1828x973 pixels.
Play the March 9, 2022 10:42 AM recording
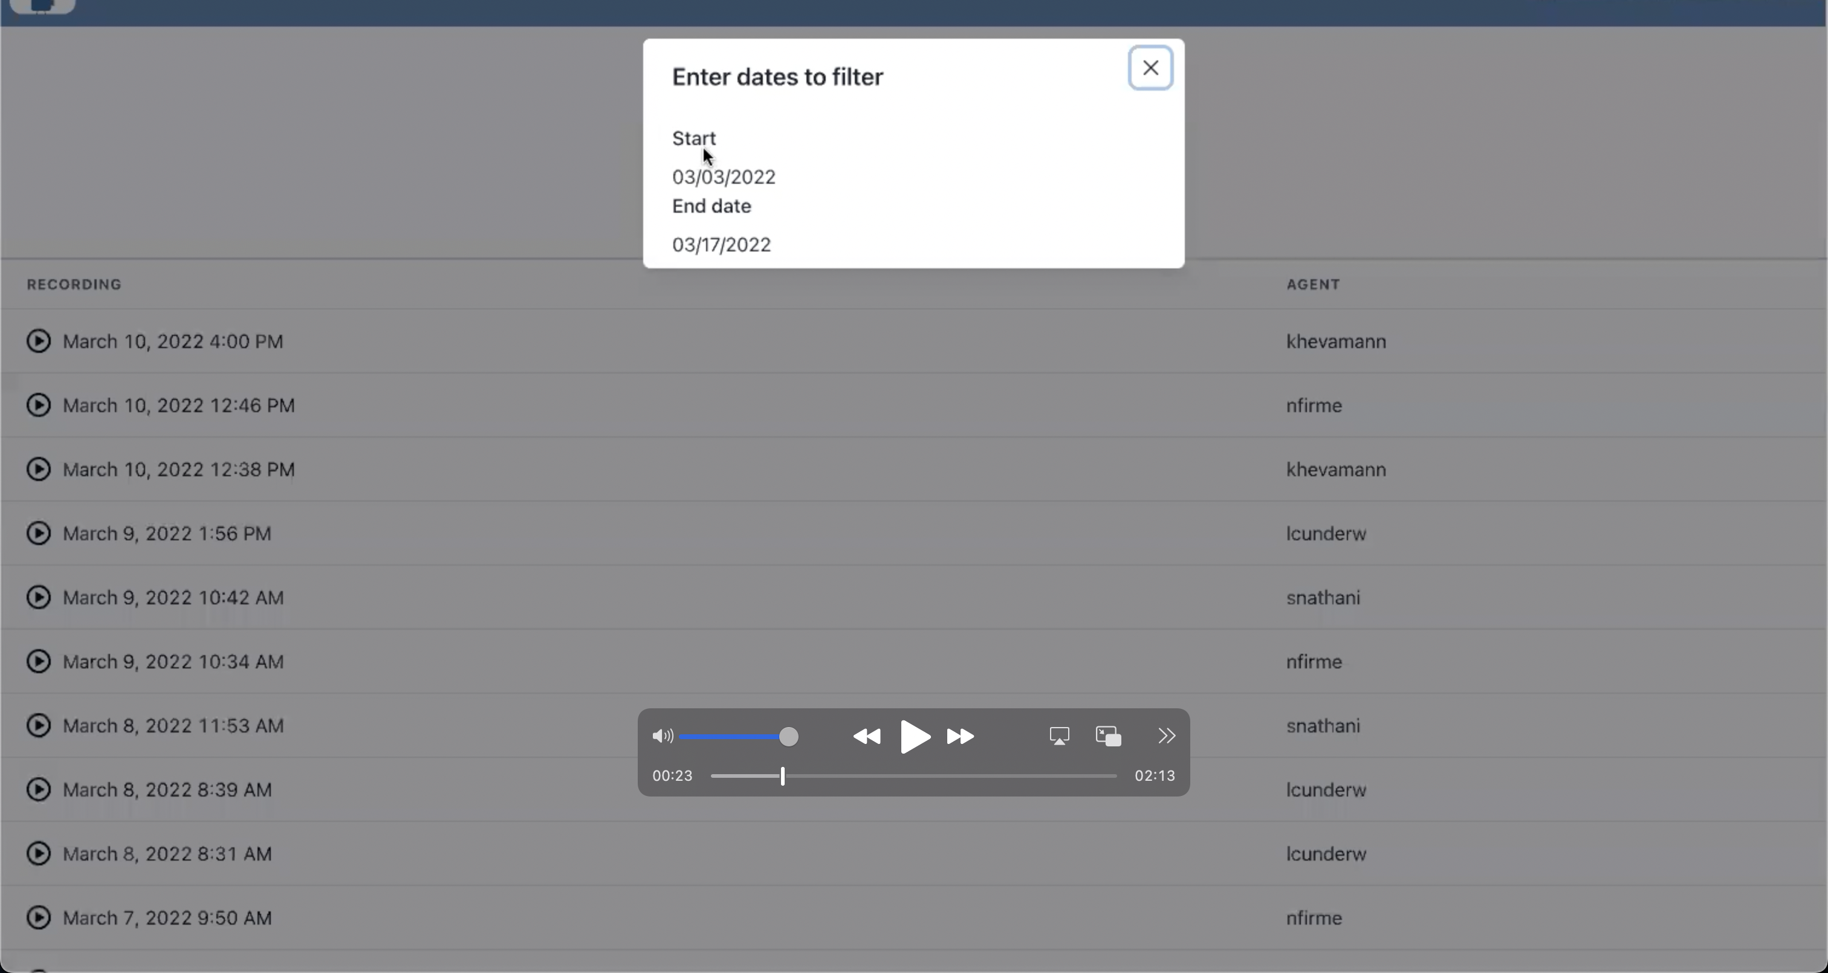click(x=38, y=598)
